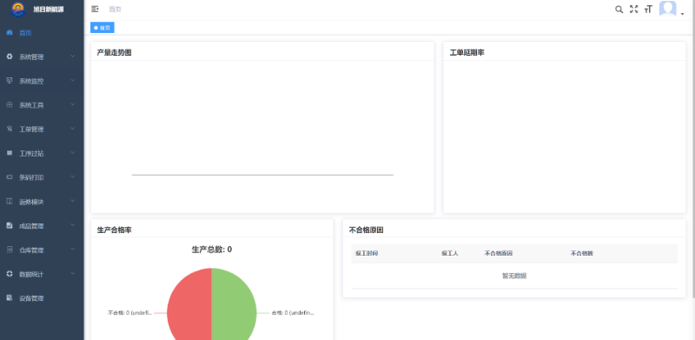Toggle fullscreen with the arrows icon
This screenshot has height=340, width=695.
click(x=634, y=10)
